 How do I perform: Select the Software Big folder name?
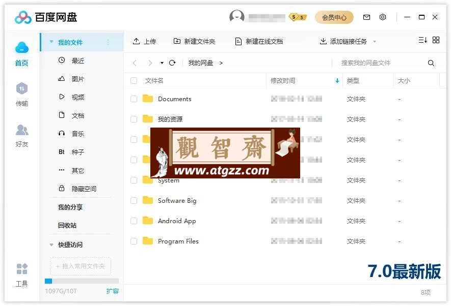click(x=177, y=200)
